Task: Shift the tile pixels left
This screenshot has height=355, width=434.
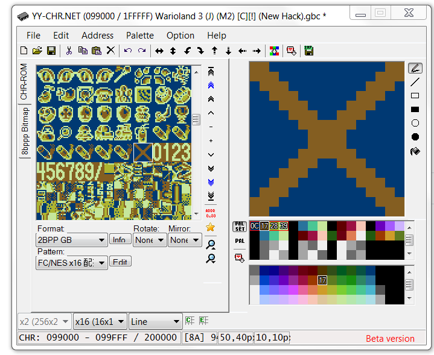Action: (x=243, y=51)
